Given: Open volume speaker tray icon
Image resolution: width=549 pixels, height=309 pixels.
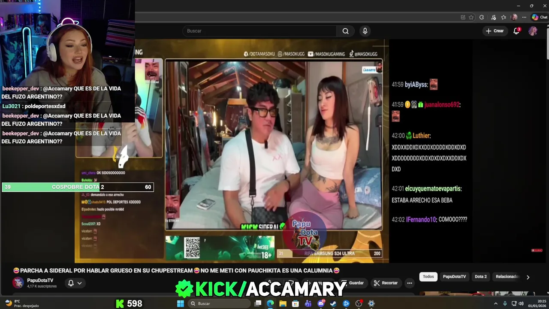Looking at the screenshot, I should [x=521, y=303].
